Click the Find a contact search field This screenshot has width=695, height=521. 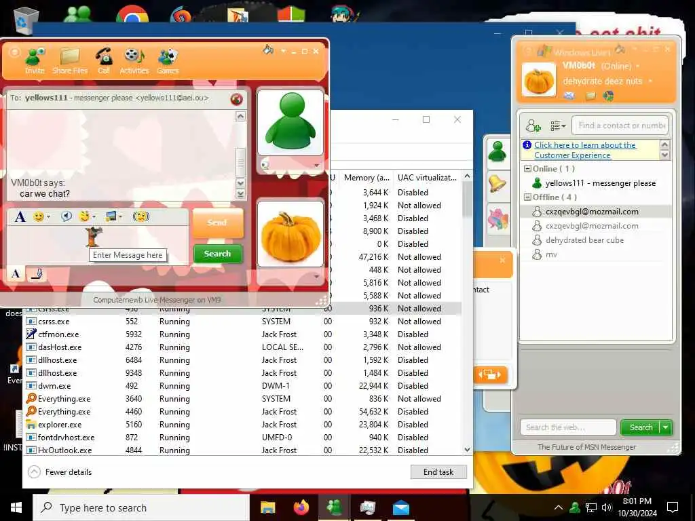[x=620, y=126]
